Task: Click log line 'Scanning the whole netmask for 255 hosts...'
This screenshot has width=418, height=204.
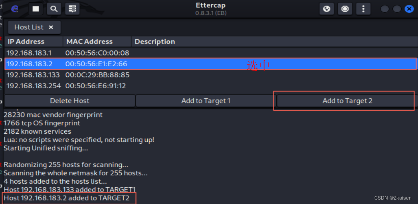Action: click(75, 173)
